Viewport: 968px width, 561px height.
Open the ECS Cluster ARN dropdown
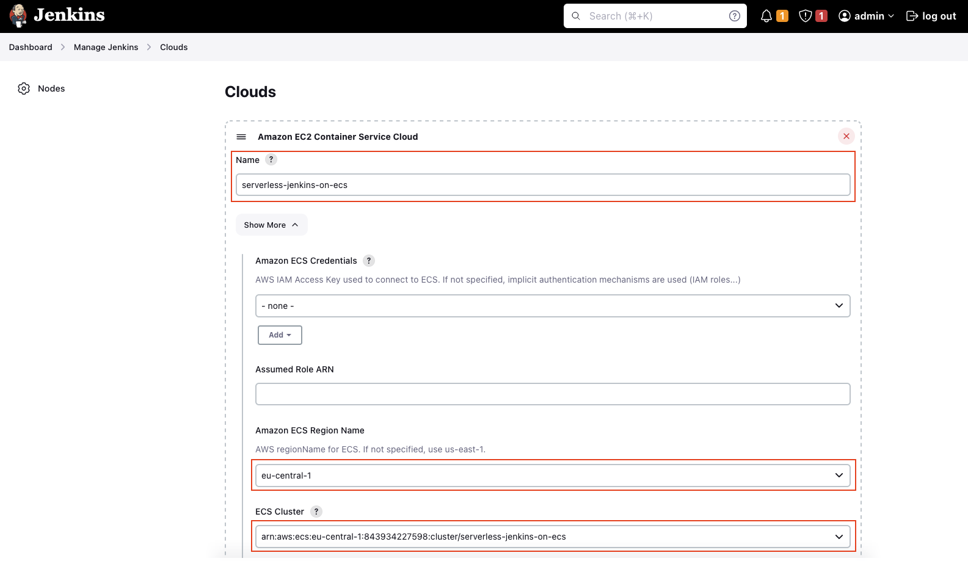pyautogui.click(x=553, y=537)
